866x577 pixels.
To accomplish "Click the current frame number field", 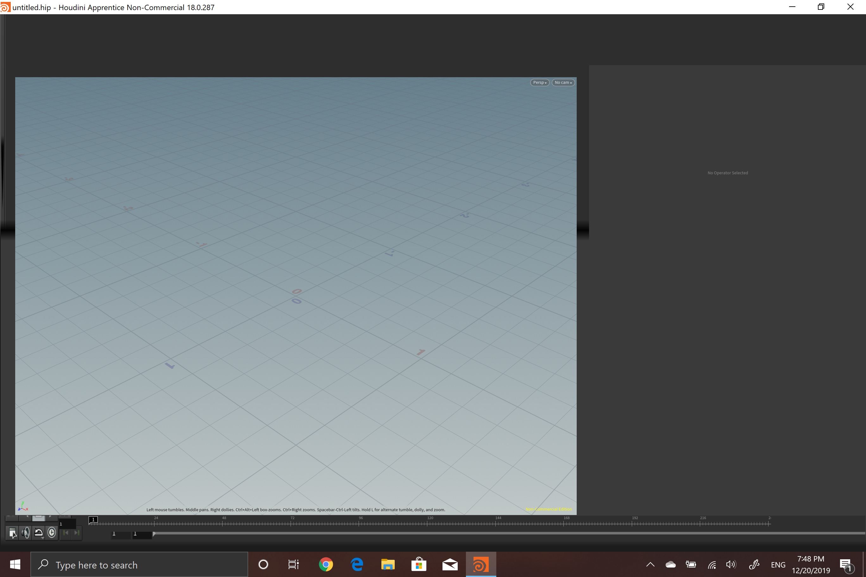I will point(67,524).
